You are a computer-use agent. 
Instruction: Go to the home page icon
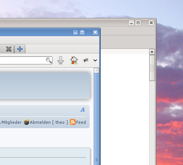(74, 60)
